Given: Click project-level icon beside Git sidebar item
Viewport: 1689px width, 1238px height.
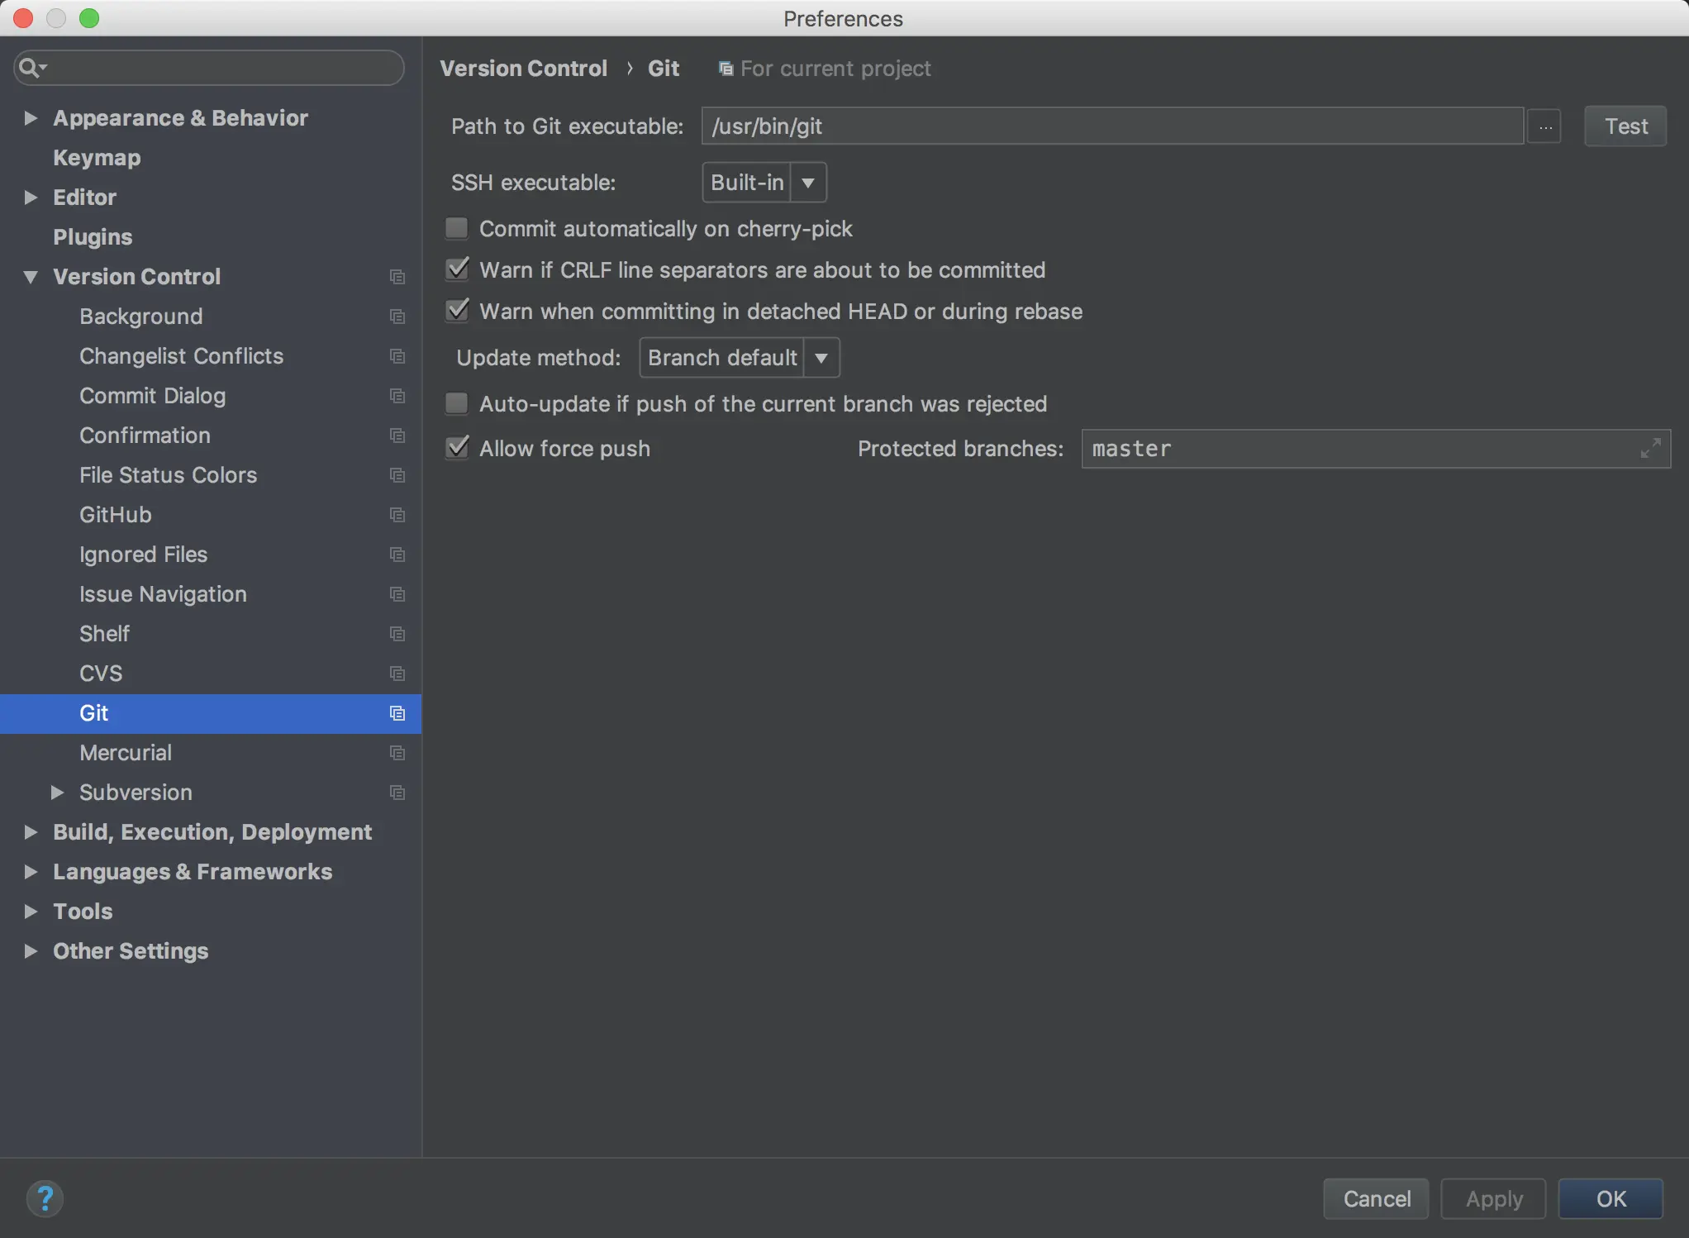Looking at the screenshot, I should point(397,713).
